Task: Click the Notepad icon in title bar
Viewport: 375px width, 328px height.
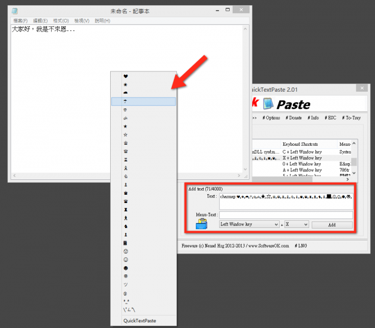Action: [15, 11]
